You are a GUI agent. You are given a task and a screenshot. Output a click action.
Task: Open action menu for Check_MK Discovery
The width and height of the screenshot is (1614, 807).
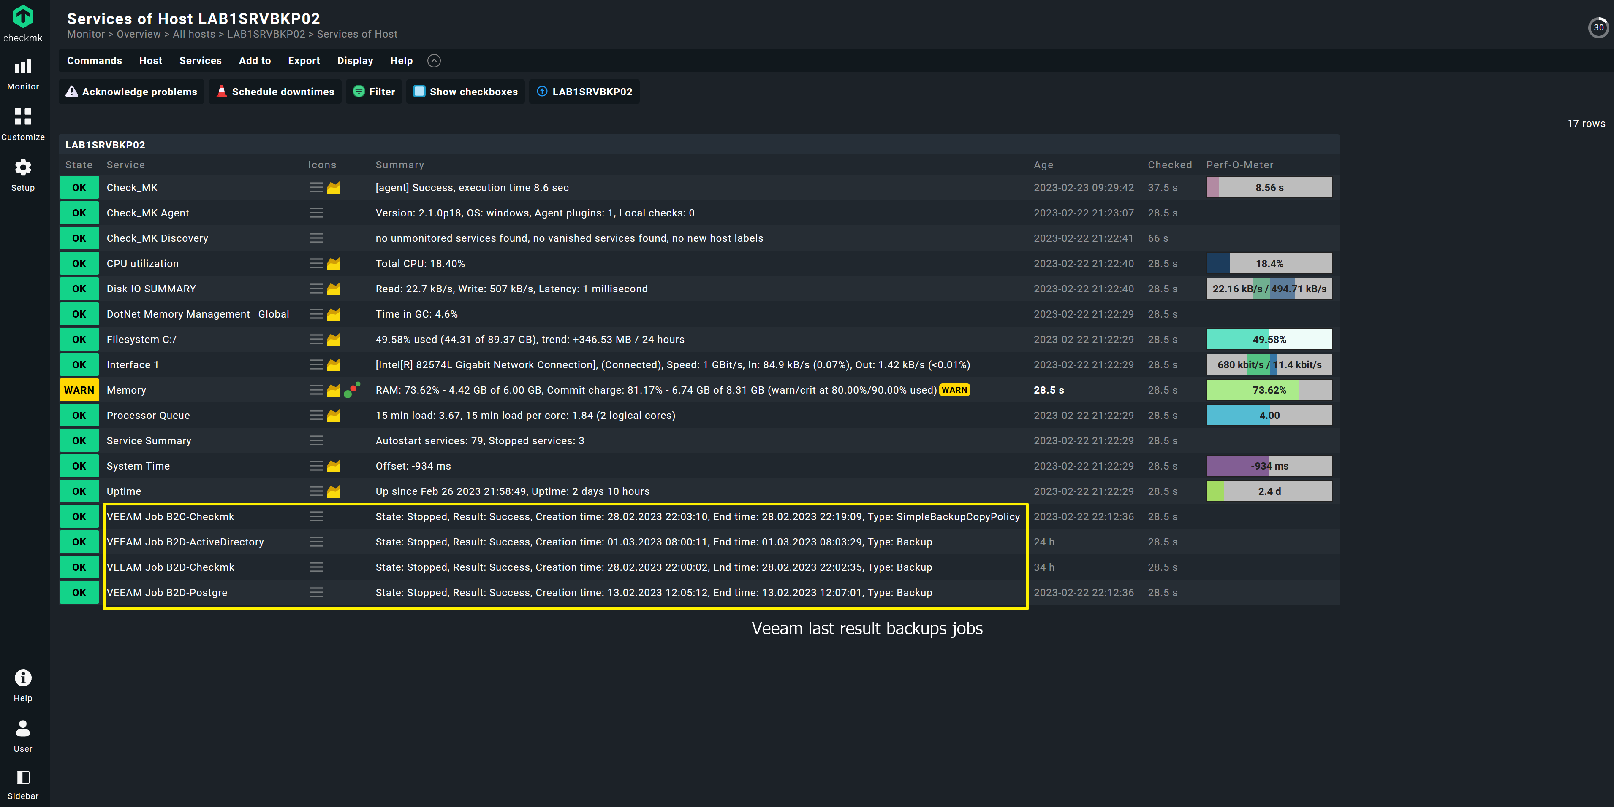[x=316, y=238]
